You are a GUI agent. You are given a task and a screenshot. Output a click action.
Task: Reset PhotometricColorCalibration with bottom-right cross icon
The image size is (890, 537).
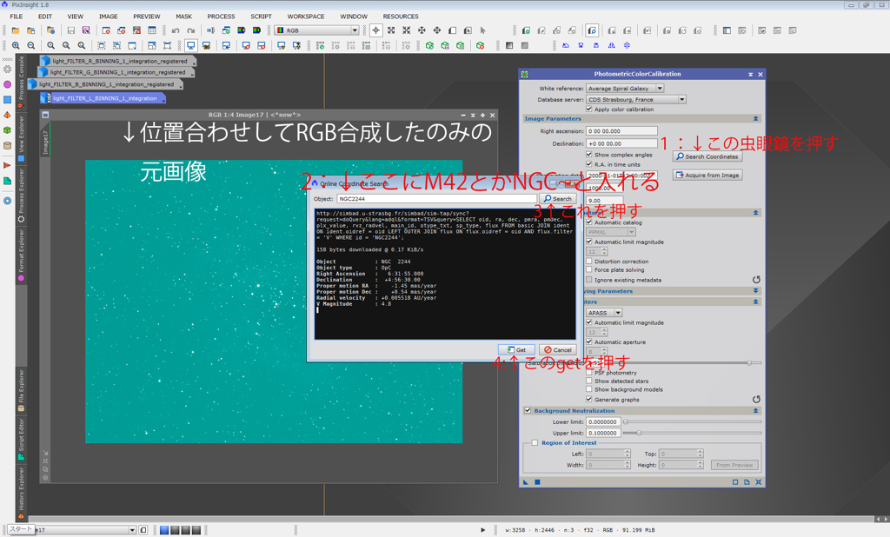tap(758, 482)
